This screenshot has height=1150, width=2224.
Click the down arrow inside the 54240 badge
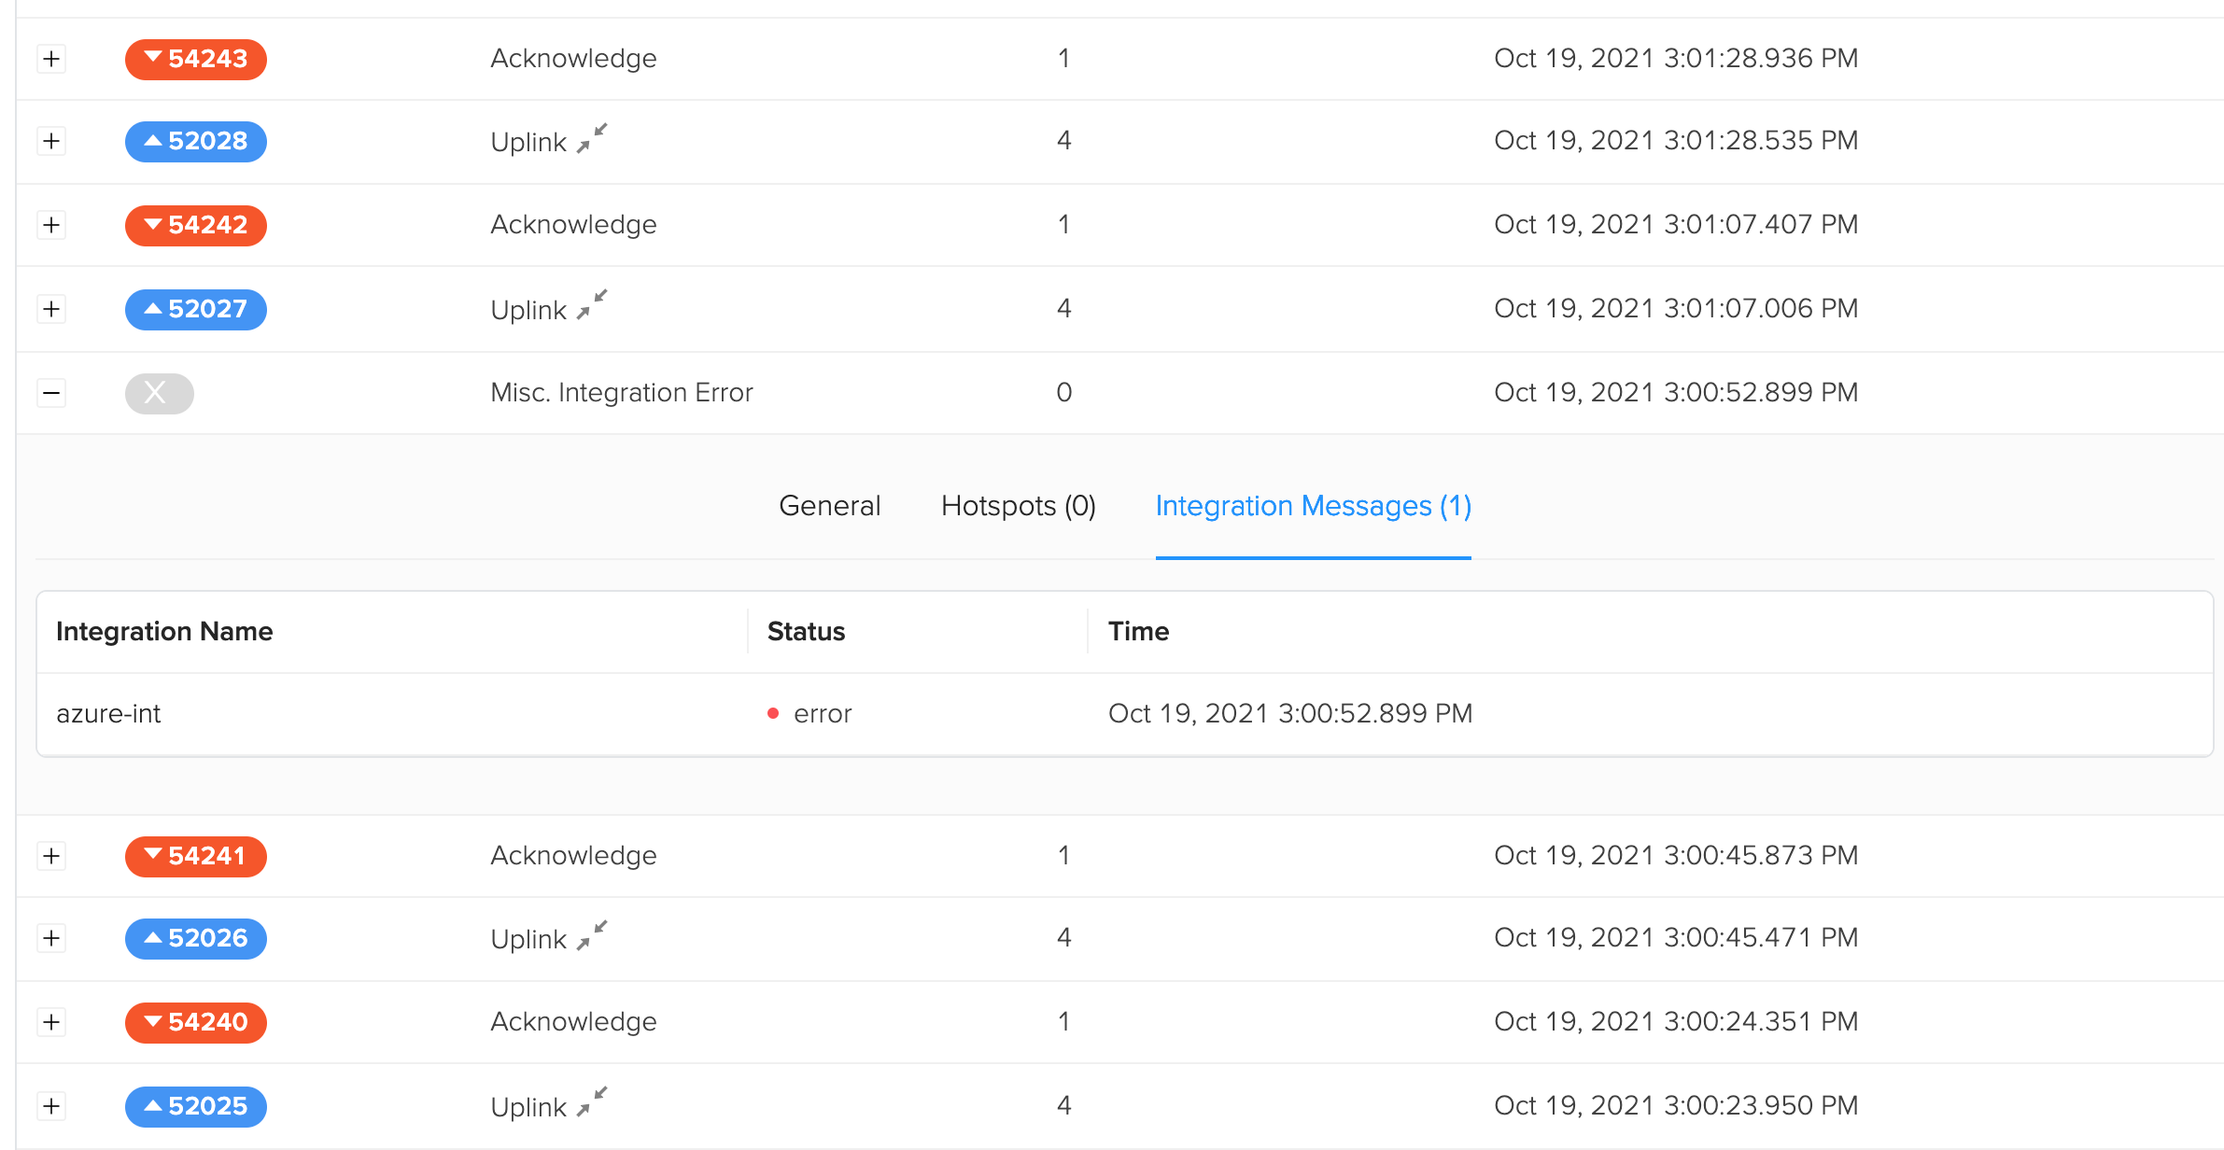[x=155, y=1021]
